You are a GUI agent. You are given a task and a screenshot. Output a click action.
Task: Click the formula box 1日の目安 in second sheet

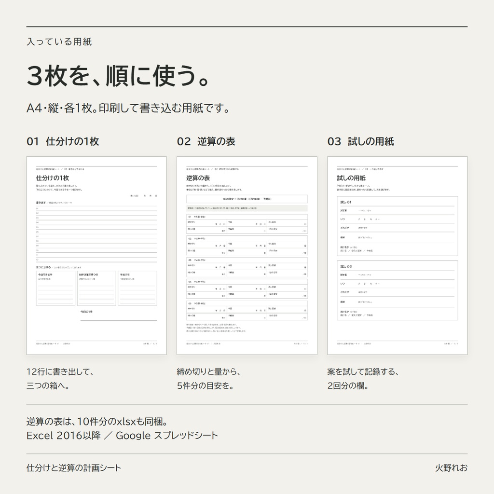[247, 199]
